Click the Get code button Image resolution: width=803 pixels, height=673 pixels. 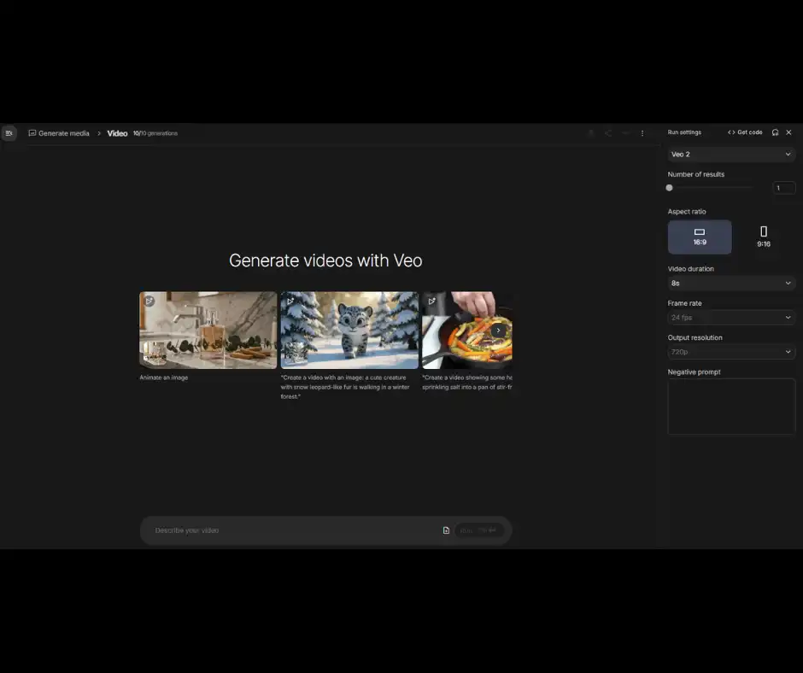[x=745, y=132]
